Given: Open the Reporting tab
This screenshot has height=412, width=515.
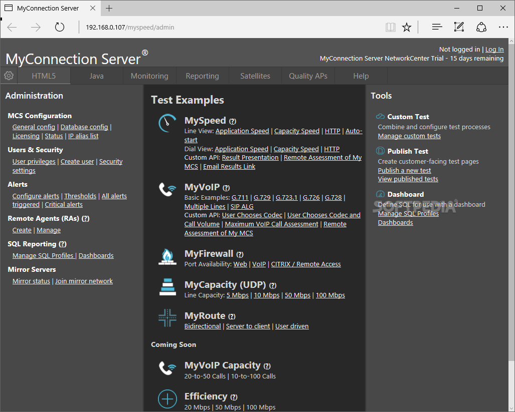Looking at the screenshot, I should click(x=202, y=76).
